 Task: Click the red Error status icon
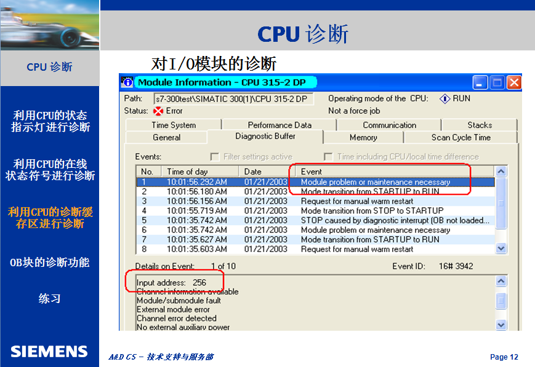pos(158,111)
